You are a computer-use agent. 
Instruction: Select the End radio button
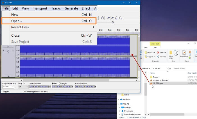[x=53, y=83]
